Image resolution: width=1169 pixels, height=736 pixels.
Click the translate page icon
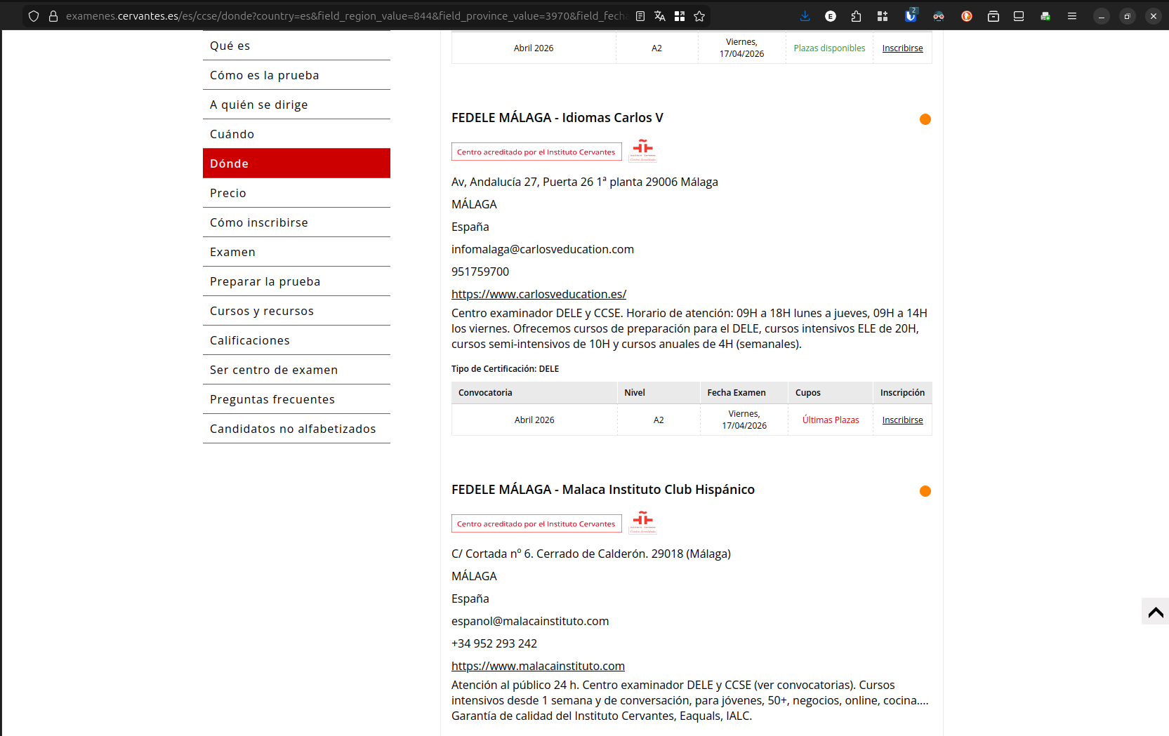660,16
